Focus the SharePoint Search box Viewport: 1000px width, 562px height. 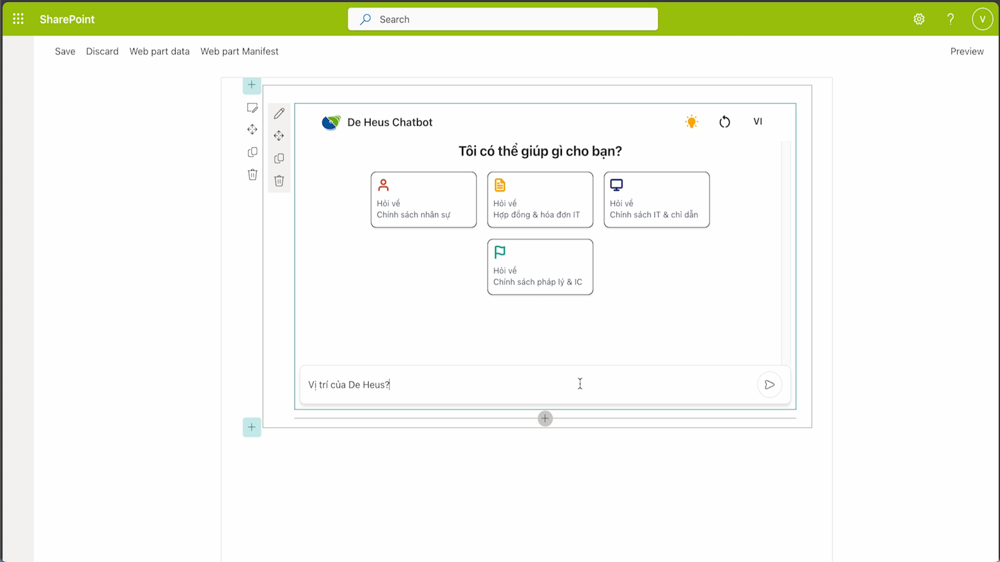[503, 19]
